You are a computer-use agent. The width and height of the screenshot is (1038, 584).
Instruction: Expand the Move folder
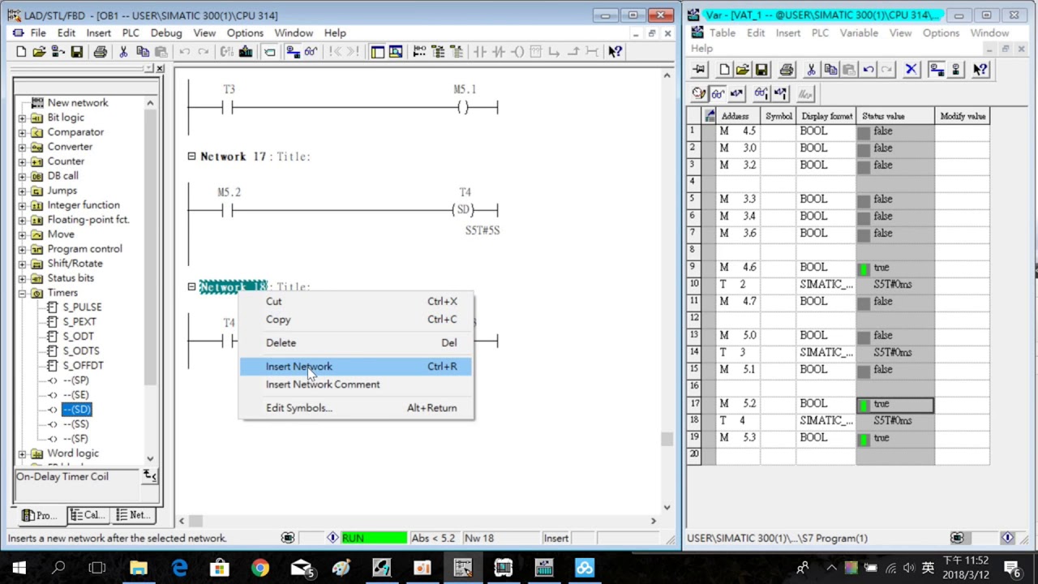coord(23,234)
